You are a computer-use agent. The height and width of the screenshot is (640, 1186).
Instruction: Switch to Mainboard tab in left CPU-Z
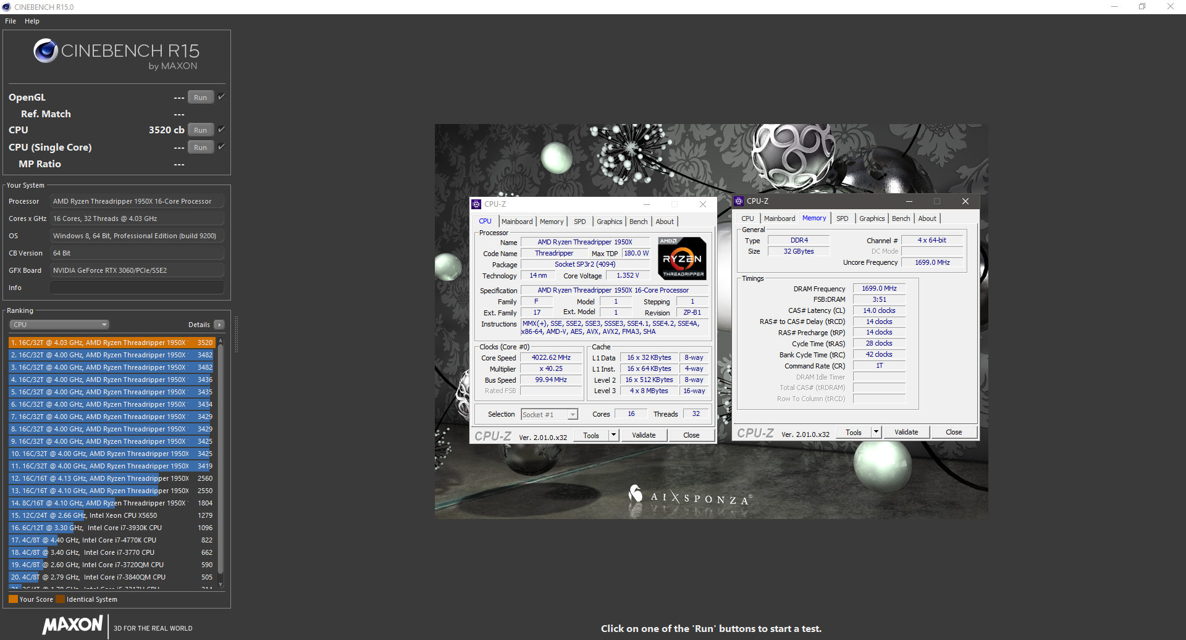tap(517, 222)
